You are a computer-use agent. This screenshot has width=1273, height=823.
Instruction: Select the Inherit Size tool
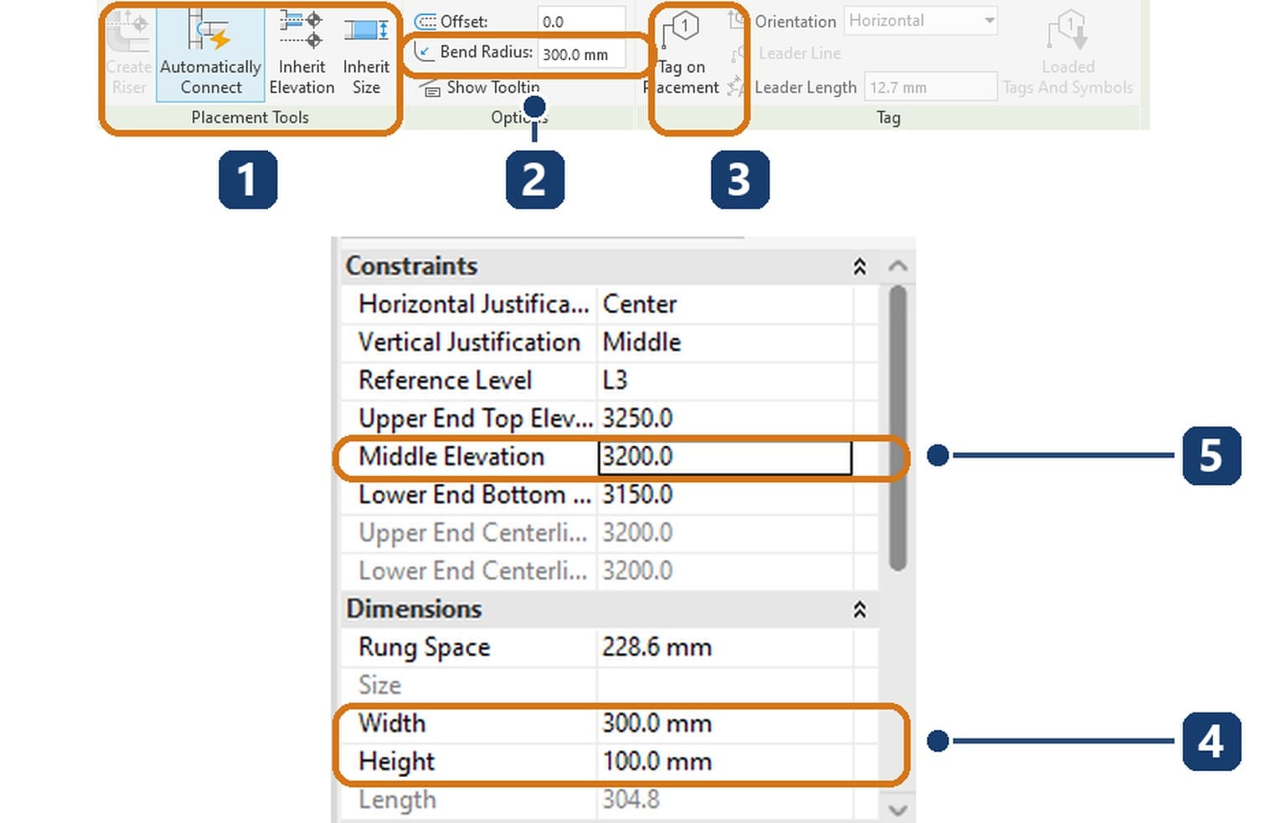(x=366, y=52)
